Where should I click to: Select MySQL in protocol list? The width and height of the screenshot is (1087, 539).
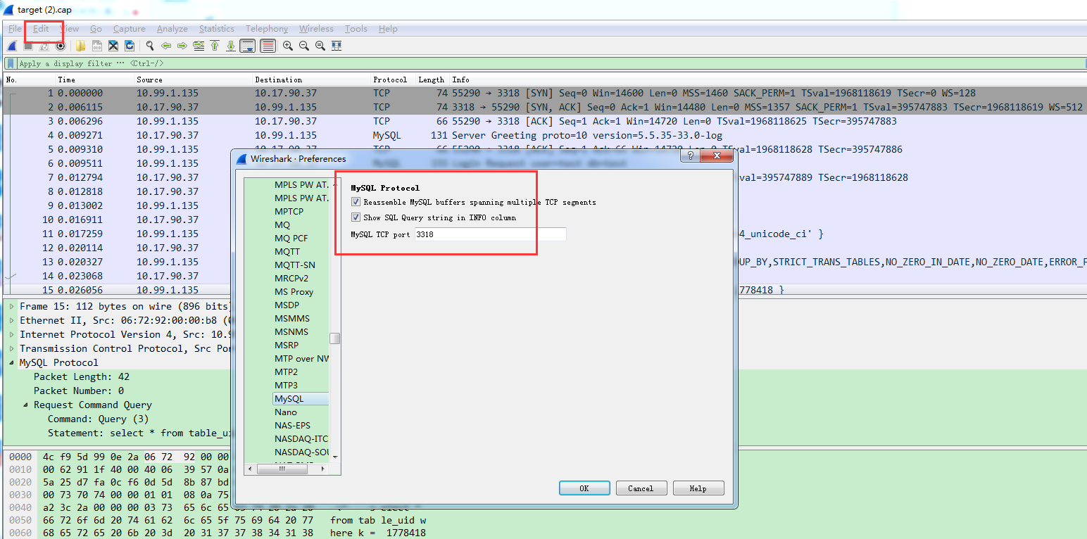click(x=301, y=399)
